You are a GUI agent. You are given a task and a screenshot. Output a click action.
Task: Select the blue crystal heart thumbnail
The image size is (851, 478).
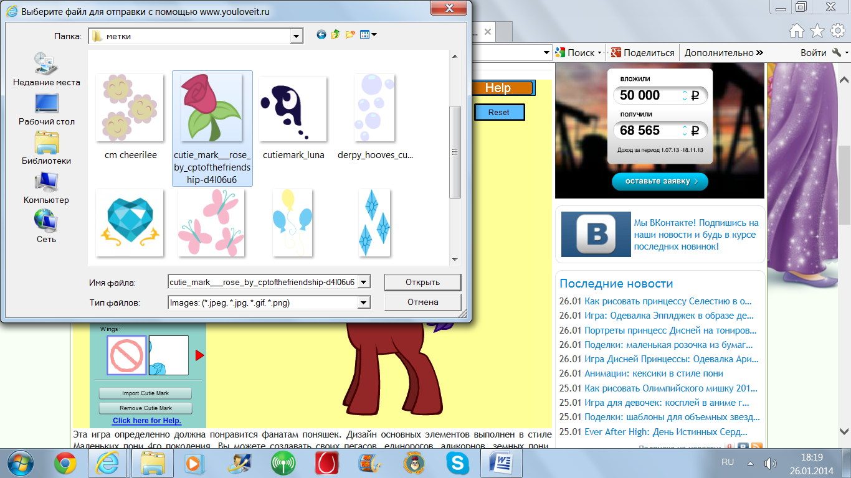coord(130,223)
